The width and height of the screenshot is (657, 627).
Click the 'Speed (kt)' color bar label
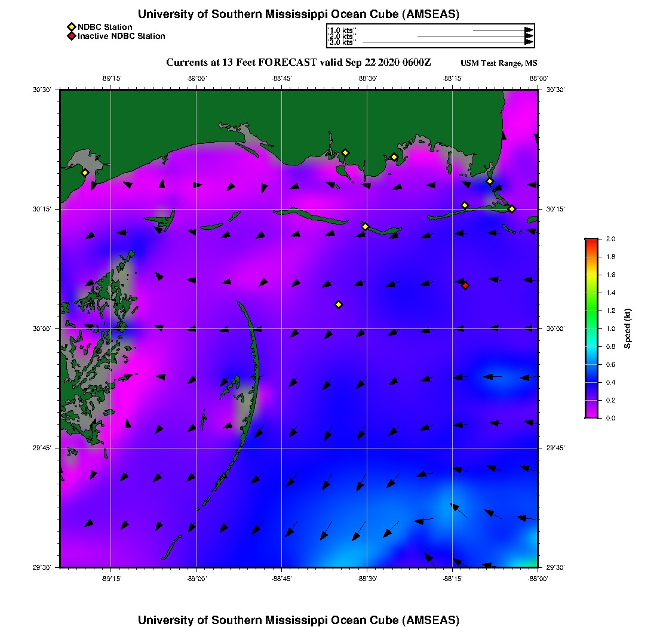(628, 328)
